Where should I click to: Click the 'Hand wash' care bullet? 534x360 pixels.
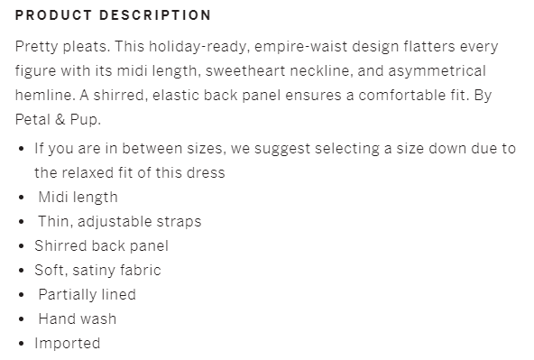tap(77, 319)
